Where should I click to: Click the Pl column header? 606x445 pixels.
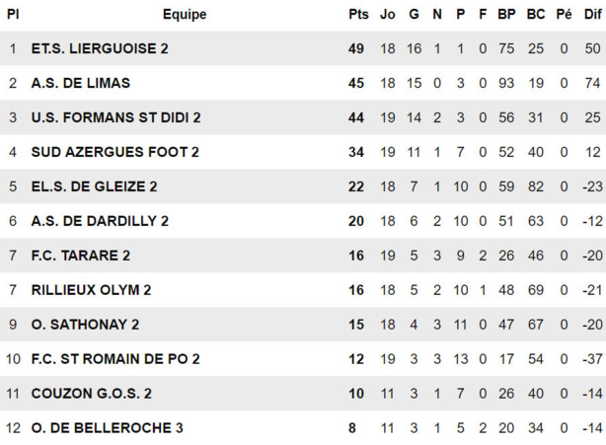13,14
